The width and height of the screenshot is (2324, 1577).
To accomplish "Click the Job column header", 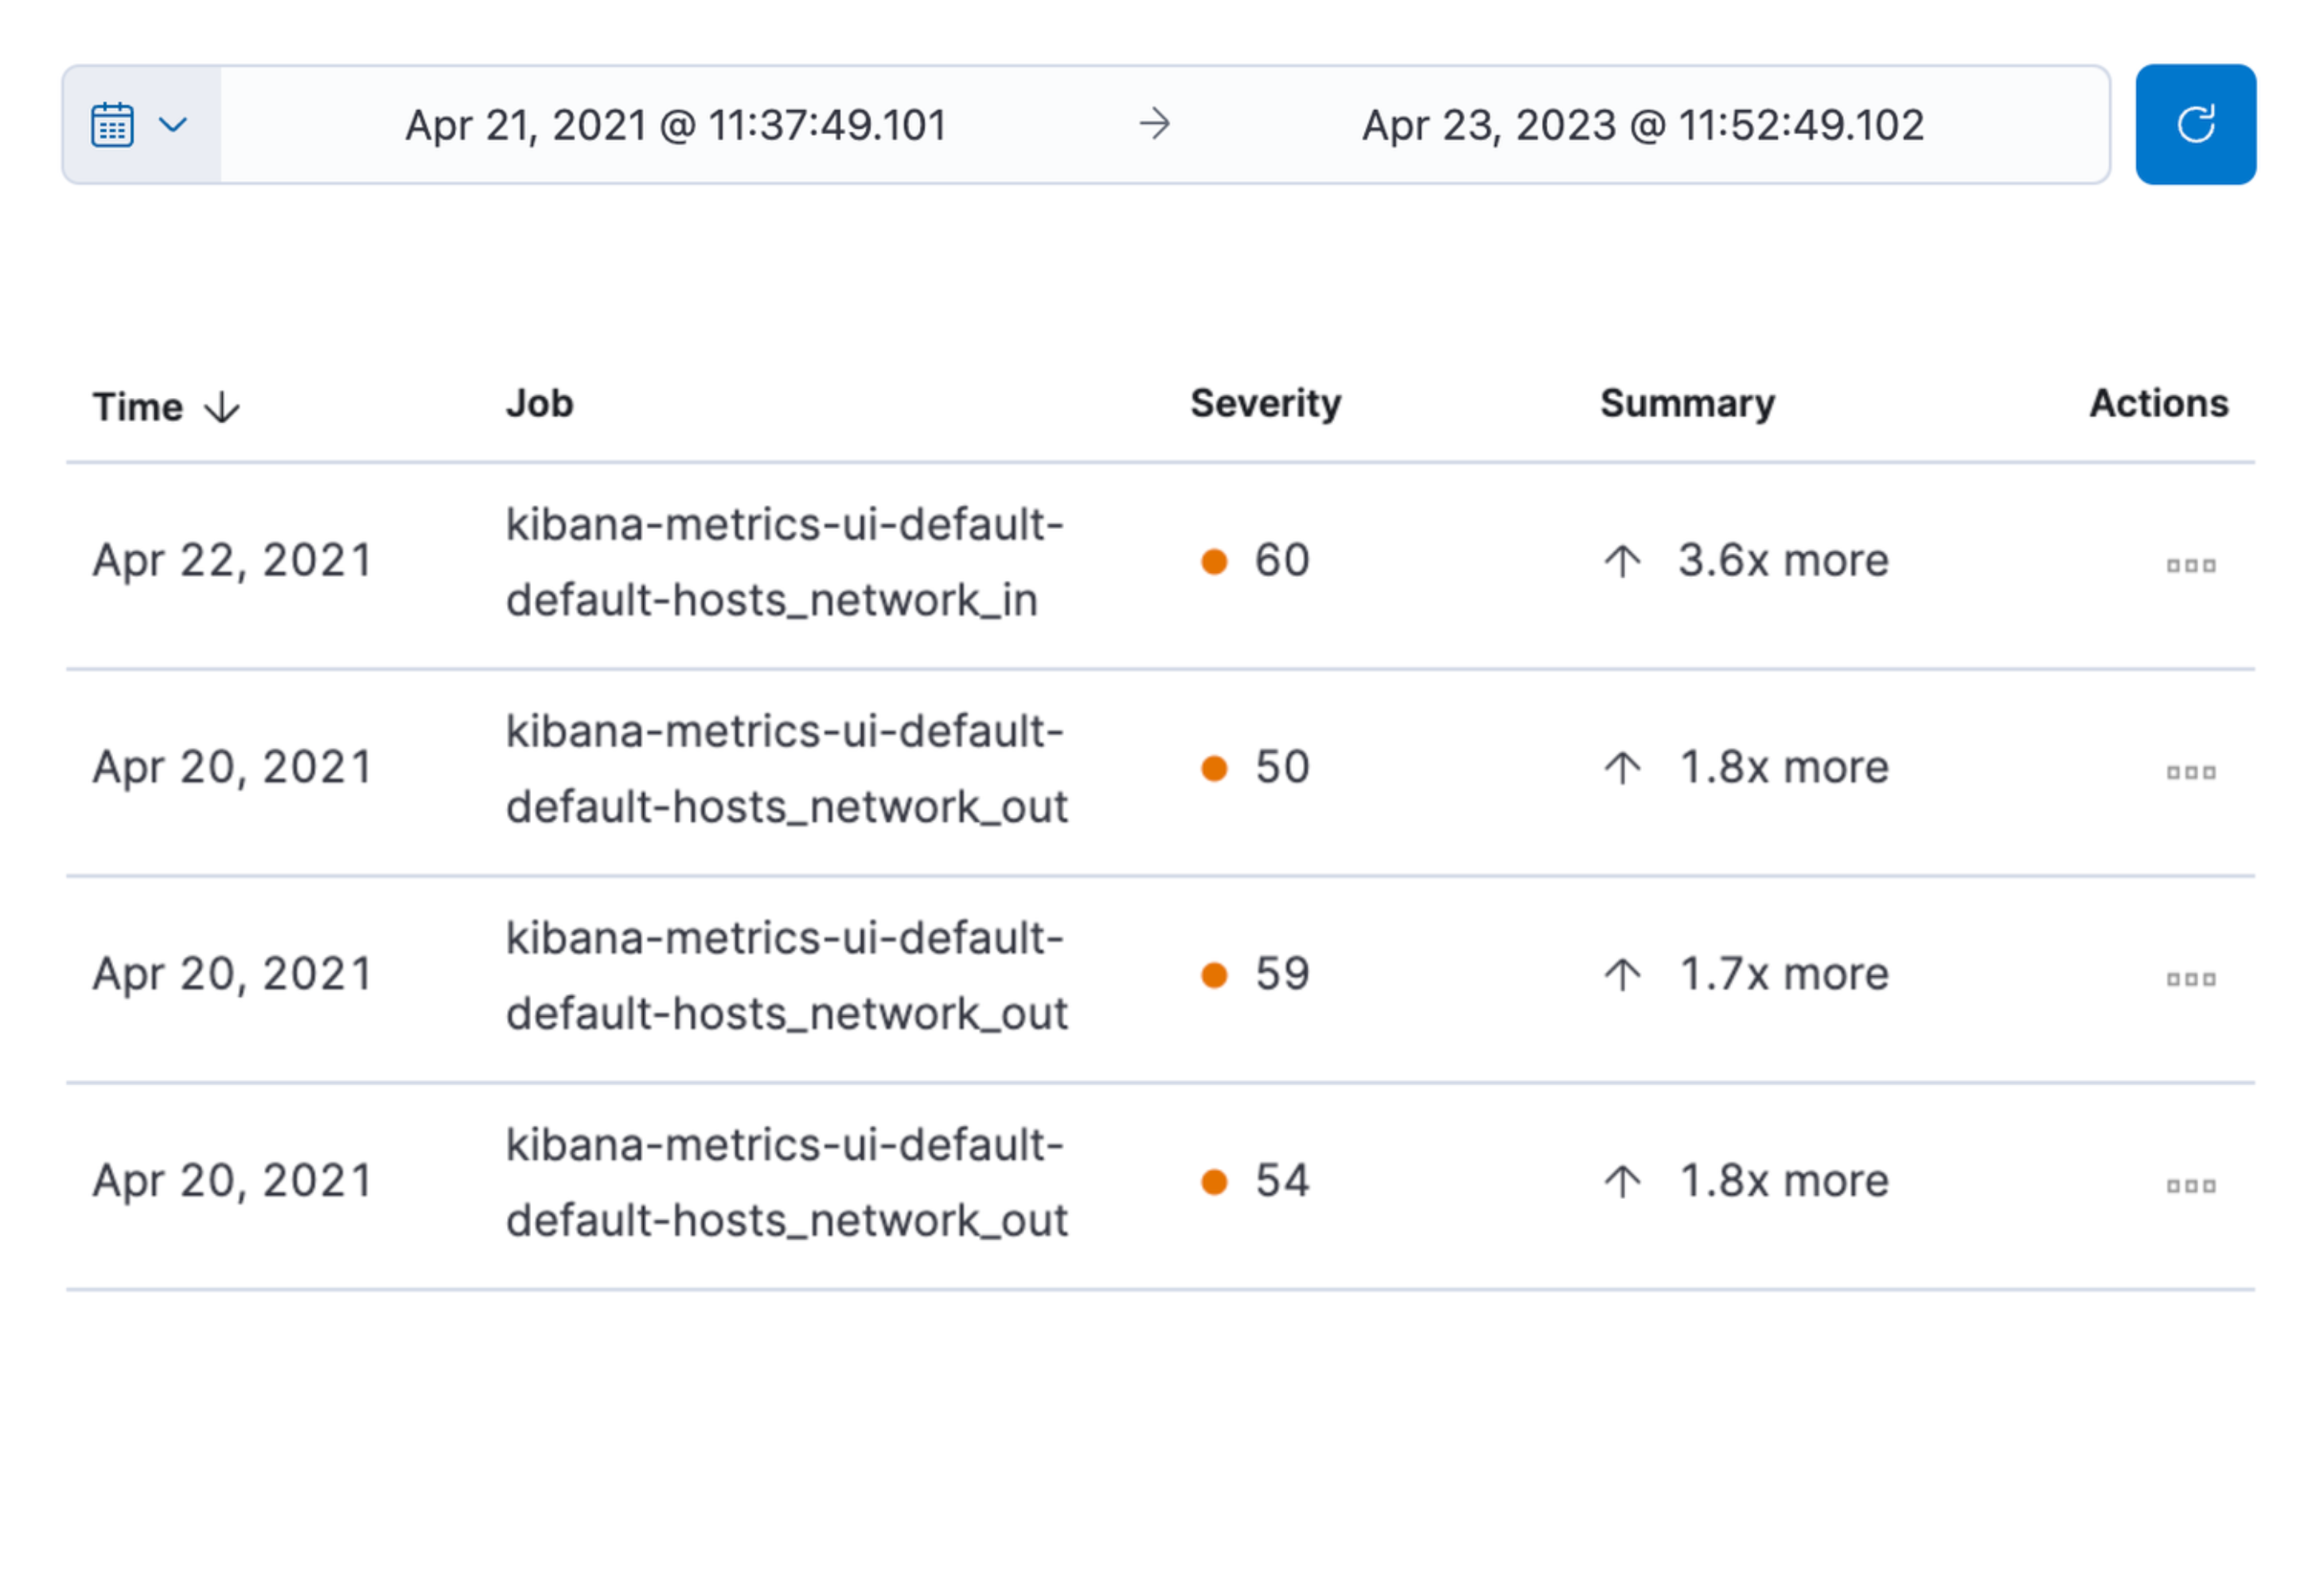I will [x=539, y=404].
